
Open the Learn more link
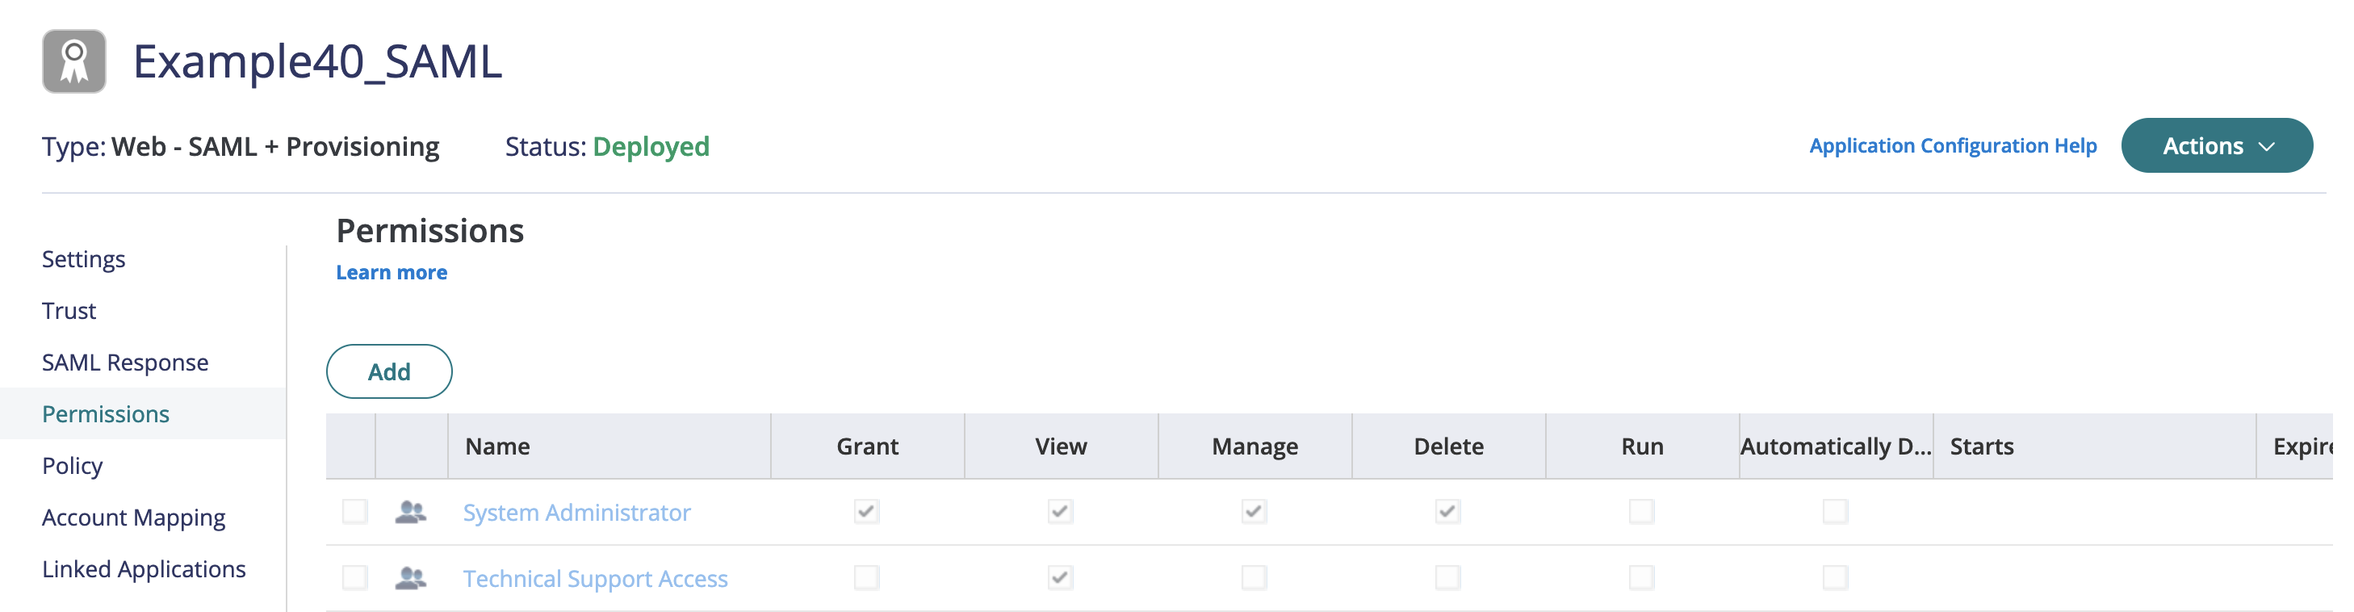[x=391, y=272]
